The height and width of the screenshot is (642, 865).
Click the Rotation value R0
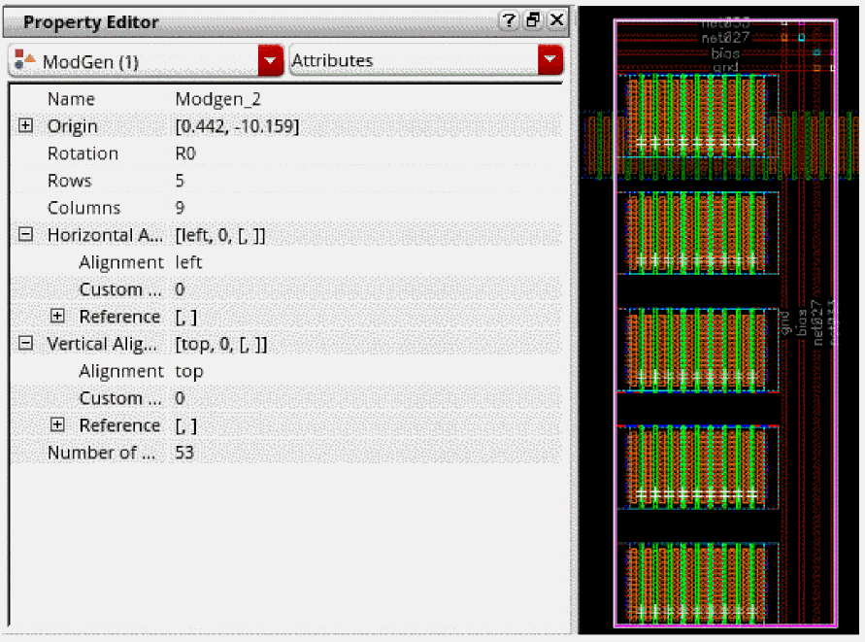point(185,153)
